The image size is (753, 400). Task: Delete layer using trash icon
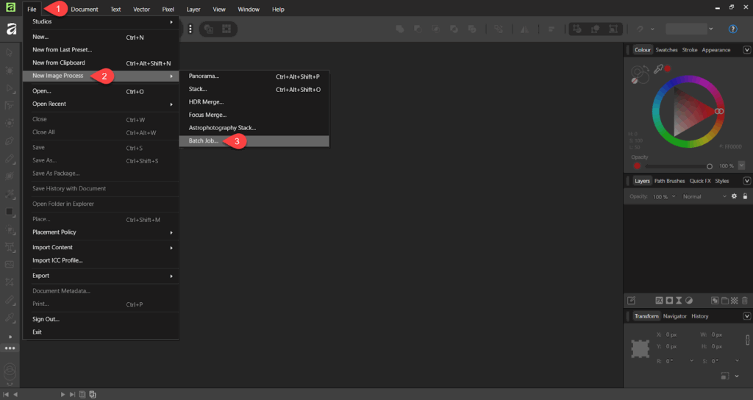click(x=744, y=301)
